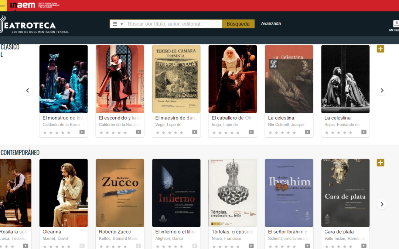This screenshot has width=399, height=249.
Task: Open the Avanzada advanced search link
Action: (271, 24)
